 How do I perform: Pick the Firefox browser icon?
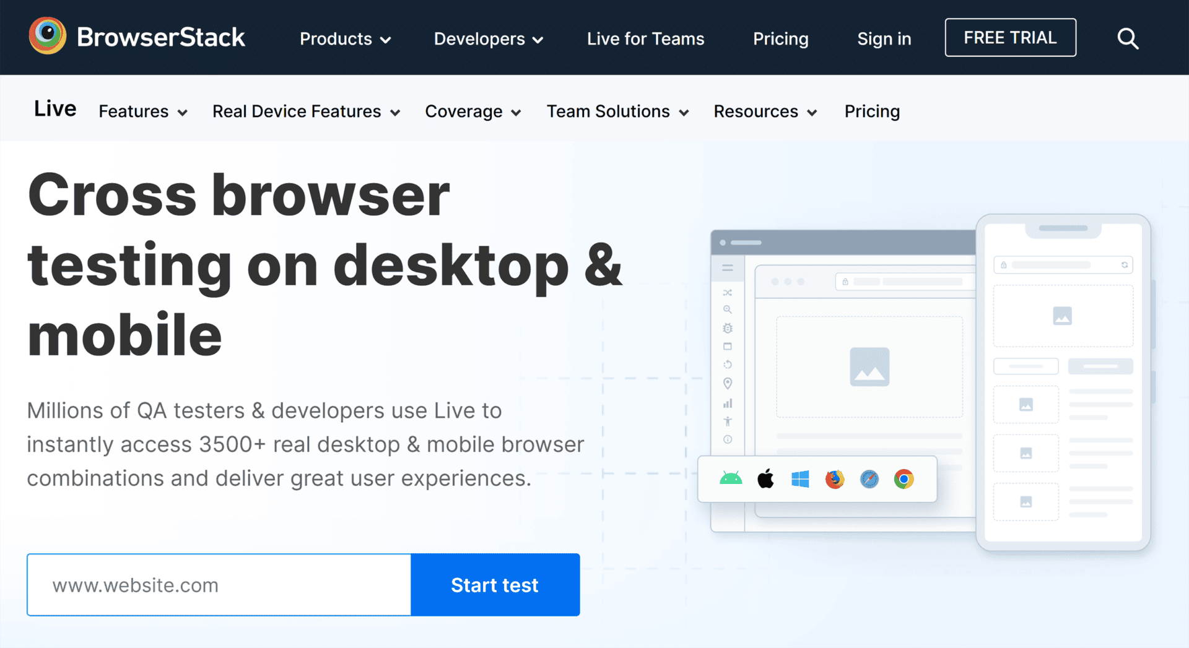[835, 479]
